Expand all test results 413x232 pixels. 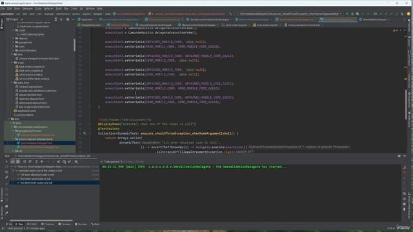(x=36, y=162)
